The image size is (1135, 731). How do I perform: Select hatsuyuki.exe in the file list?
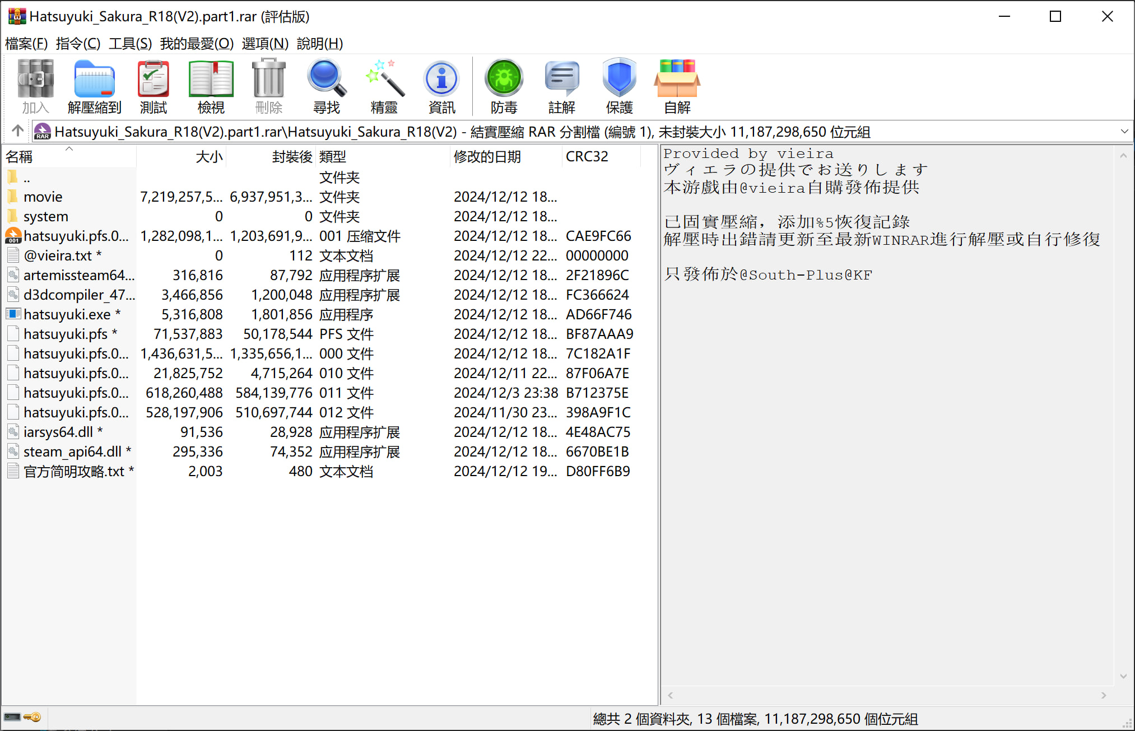pos(66,314)
